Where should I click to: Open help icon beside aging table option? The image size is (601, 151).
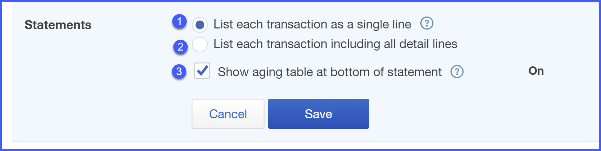click(x=457, y=72)
